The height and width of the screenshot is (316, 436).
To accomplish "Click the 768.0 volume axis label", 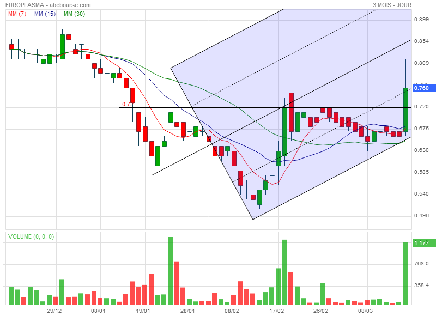I will pos(421,264).
